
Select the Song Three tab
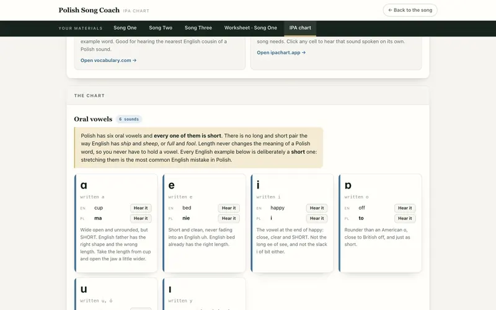click(x=198, y=28)
